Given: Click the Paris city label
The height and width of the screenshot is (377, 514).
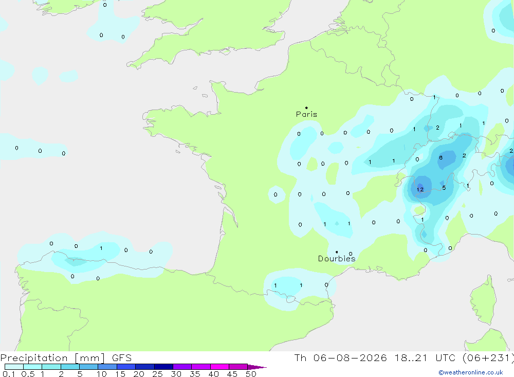Looking at the screenshot, I should click(306, 114).
